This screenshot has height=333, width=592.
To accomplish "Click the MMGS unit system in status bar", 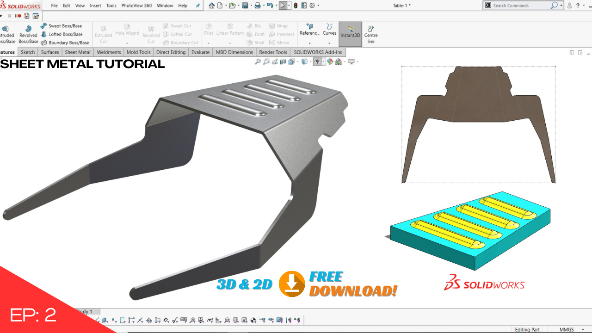I will click(567, 330).
